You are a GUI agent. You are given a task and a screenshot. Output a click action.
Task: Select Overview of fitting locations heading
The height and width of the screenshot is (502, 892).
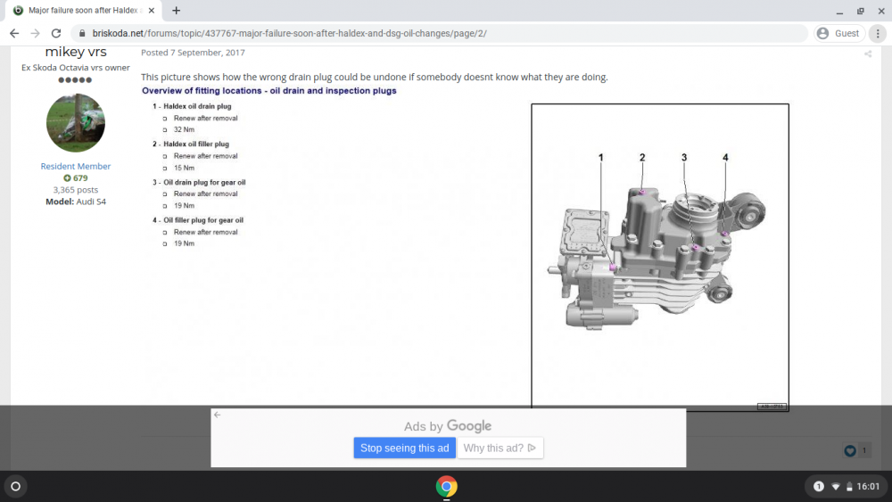click(269, 90)
